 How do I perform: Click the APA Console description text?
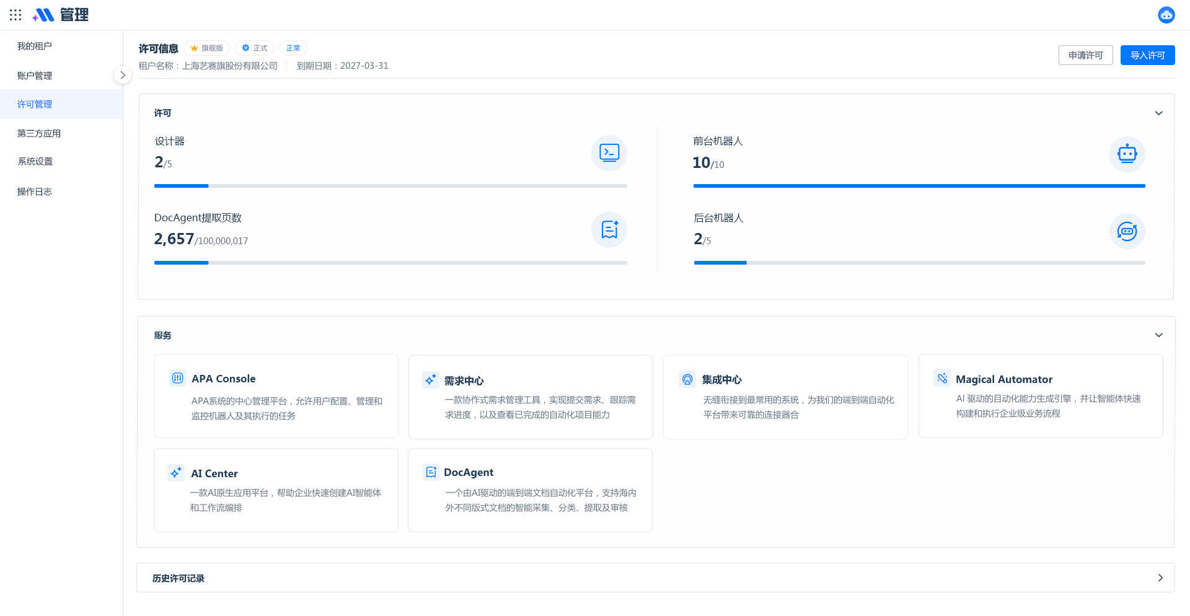287,408
